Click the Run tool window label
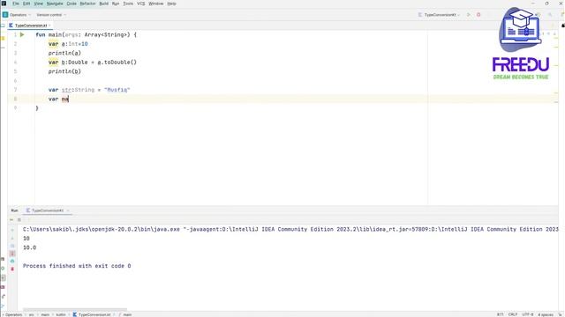Viewport: 565px width, 317px height. tap(14, 210)
